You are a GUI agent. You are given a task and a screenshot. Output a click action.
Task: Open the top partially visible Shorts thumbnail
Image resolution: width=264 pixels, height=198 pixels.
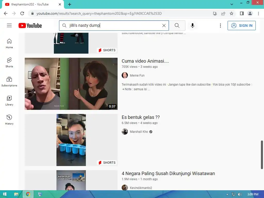71,43
